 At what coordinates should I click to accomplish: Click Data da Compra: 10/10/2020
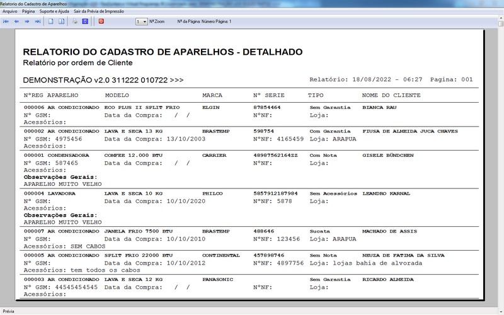[x=155, y=201]
